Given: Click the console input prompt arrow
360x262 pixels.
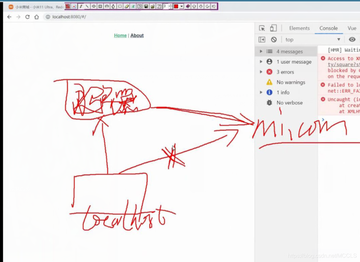Looking at the screenshot, I should click(323, 120).
